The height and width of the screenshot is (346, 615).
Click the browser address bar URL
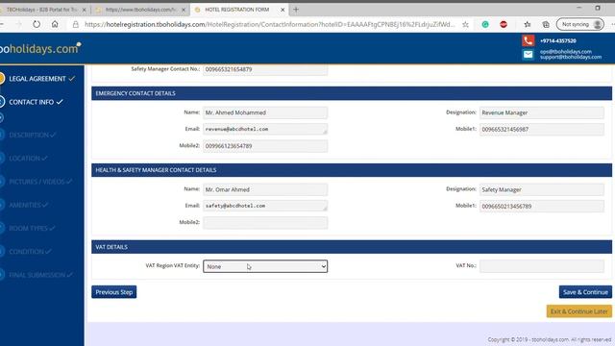tap(270, 24)
